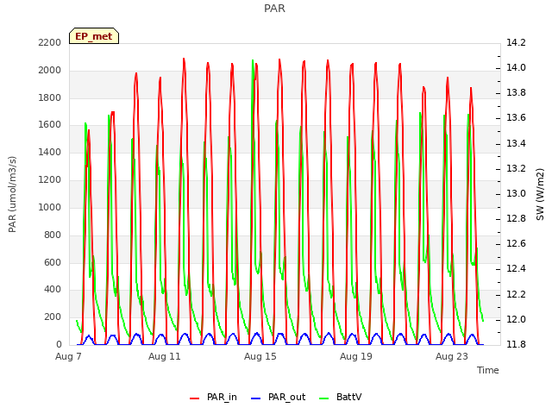The image size is (552, 414).
Task: Click the 1200 left axis value
Action: [x=50, y=179]
